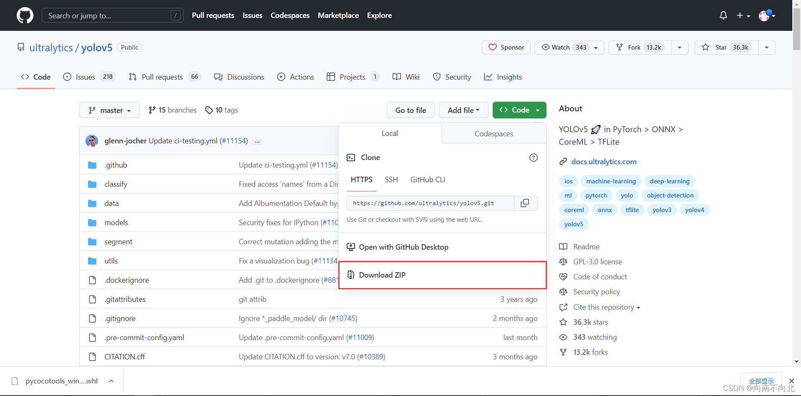Switch to the Codespaces tab in popup
Screen dimensions: 801x396
pos(494,134)
